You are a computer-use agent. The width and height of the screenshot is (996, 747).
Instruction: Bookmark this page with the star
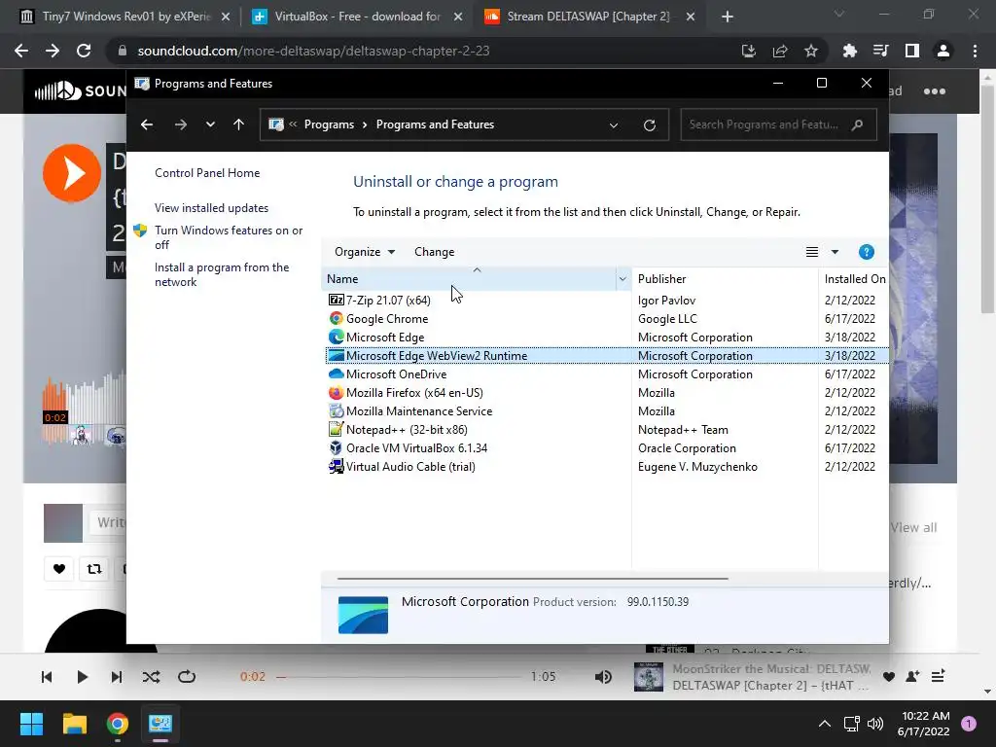(811, 51)
